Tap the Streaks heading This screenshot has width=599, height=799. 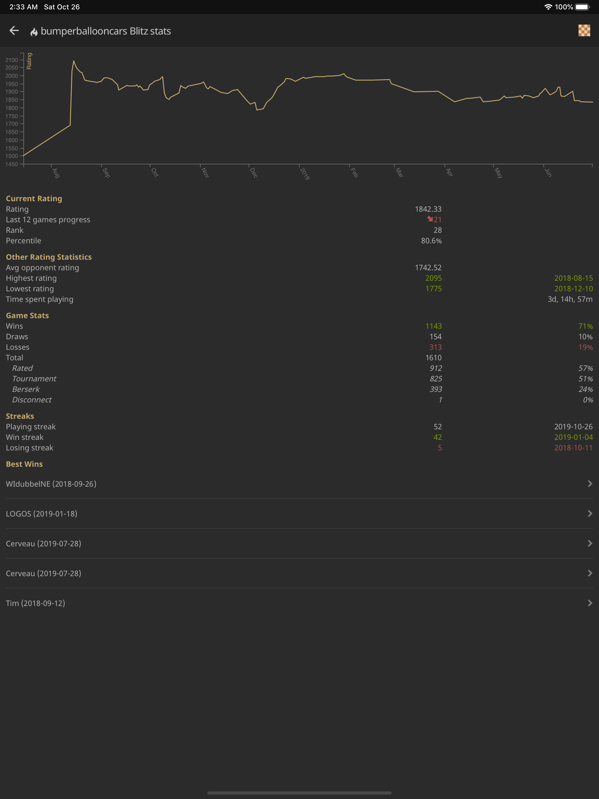[x=20, y=416]
